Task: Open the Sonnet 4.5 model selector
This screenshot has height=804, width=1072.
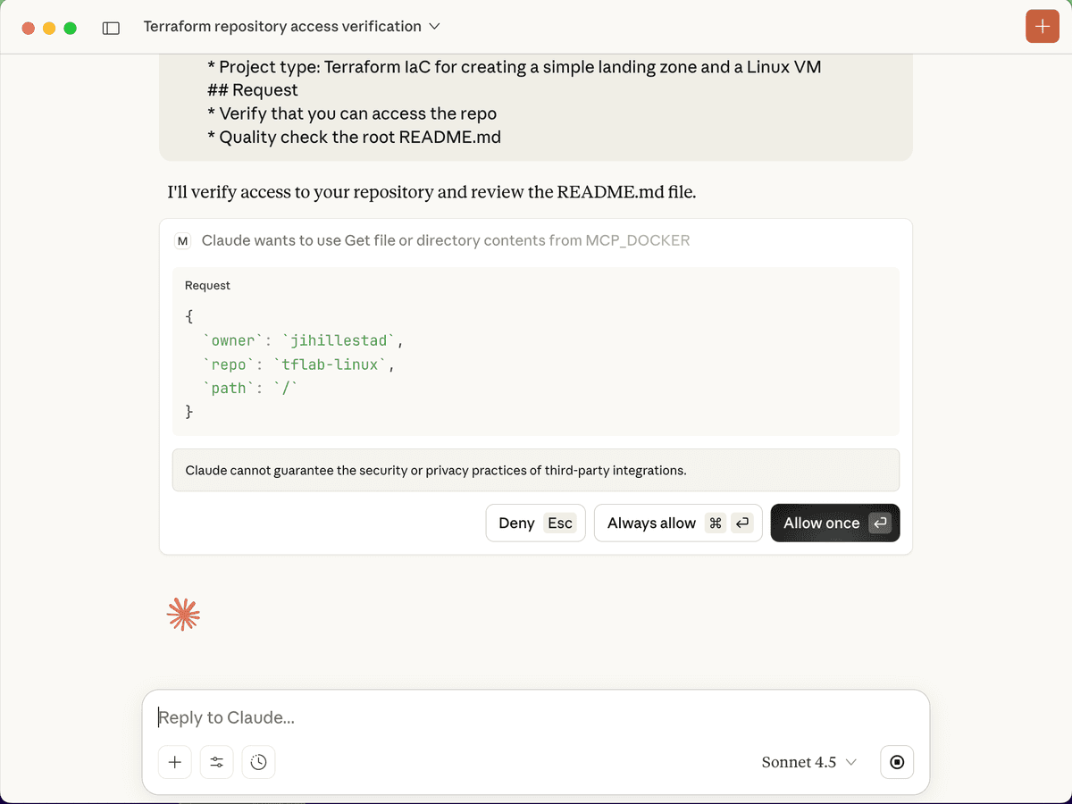Action: [x=808, y=762]
